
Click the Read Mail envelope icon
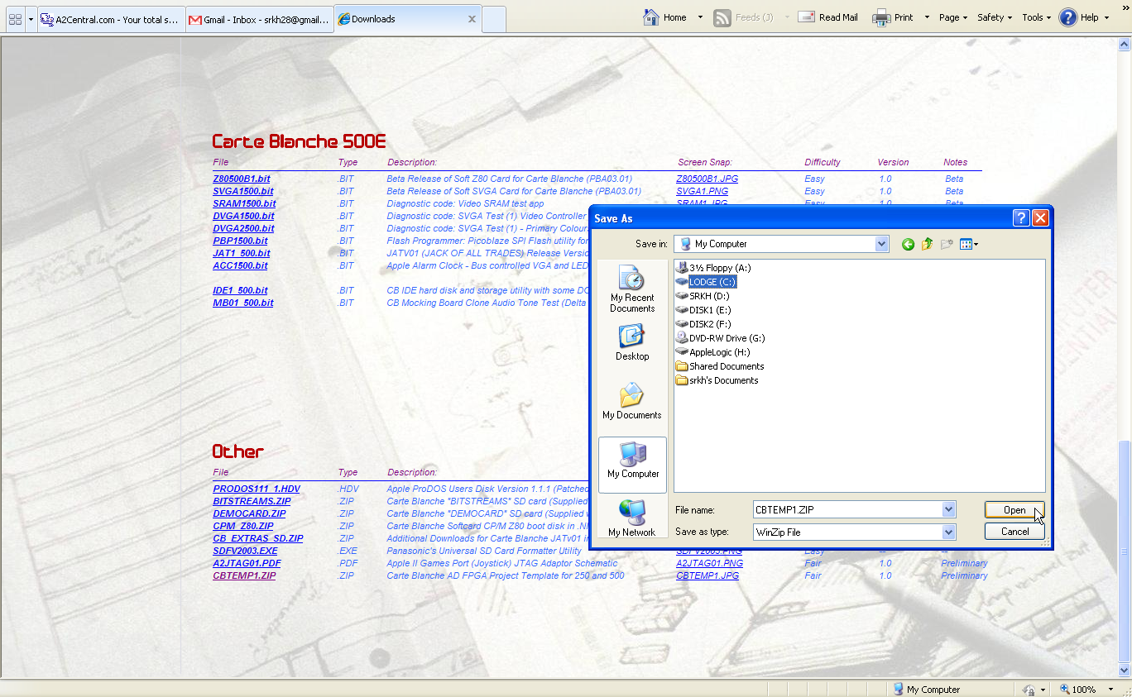pos(806,17)
